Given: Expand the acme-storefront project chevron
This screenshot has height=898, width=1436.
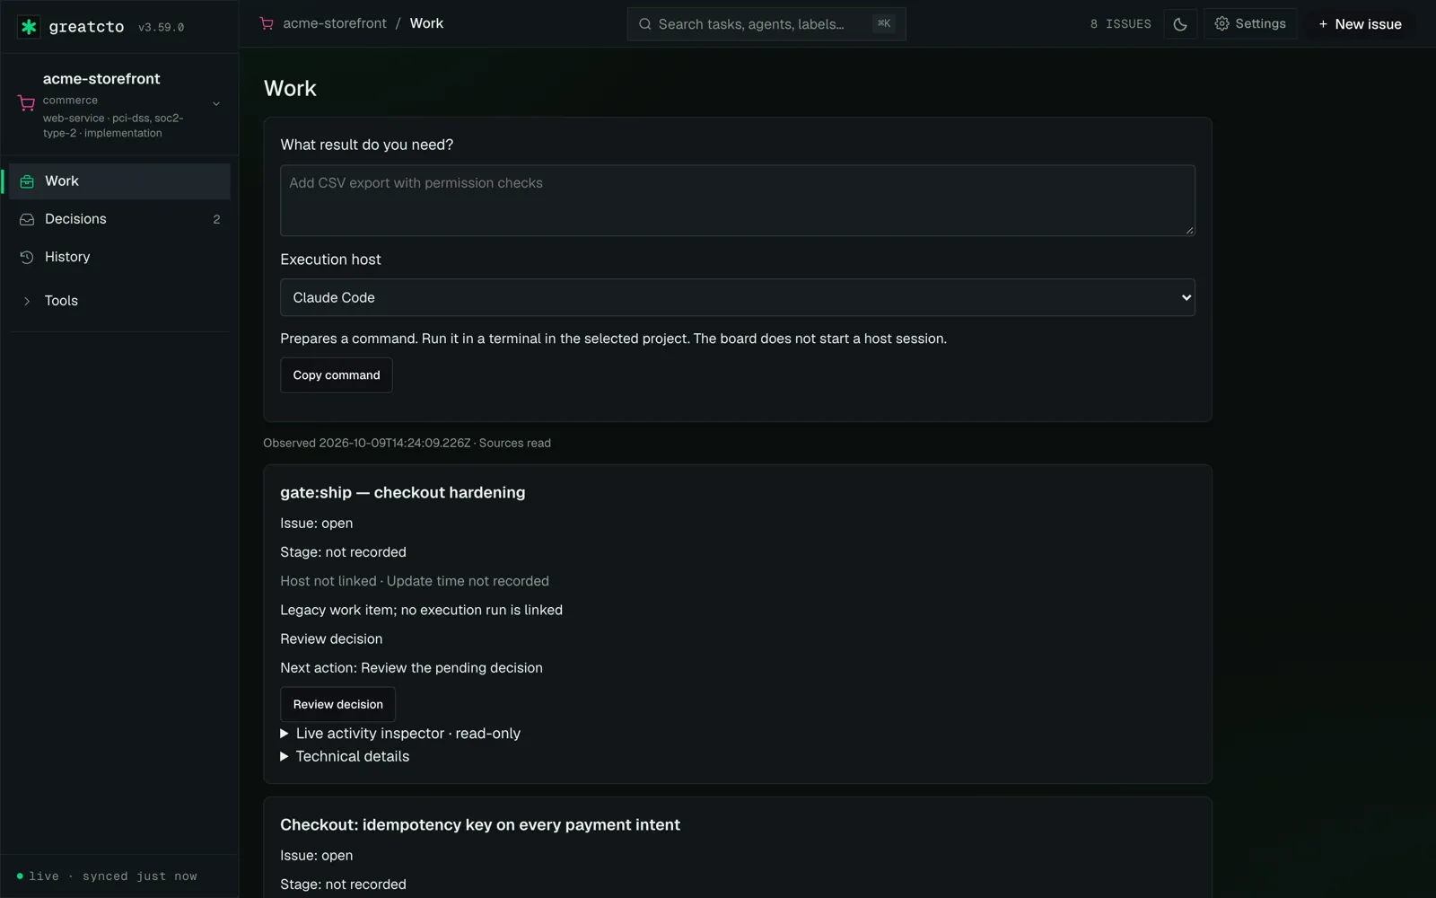Looking at the screenshot, I should pyautogui.click(x=216, y=103).
